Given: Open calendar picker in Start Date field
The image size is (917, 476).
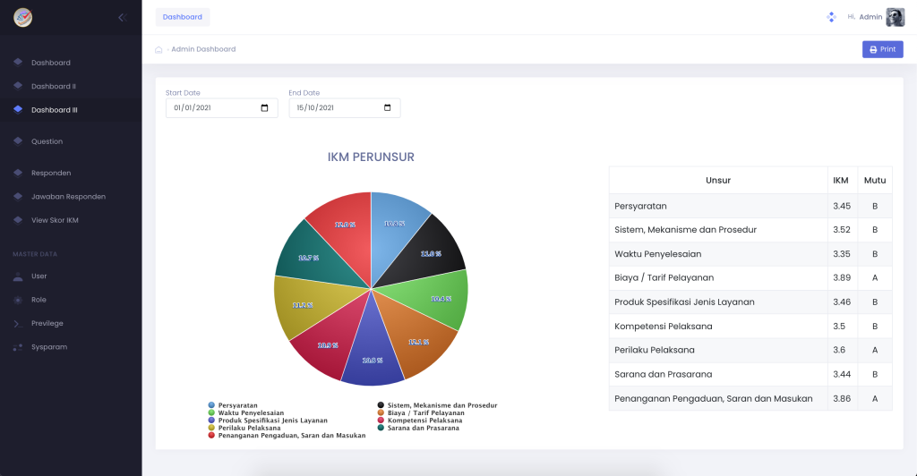Looking at the screenshot, I should 264,108.
